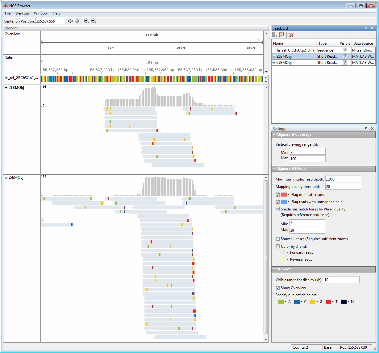Collapse the s5BMObj track in browser
Image resolution: width=379 pixels, height=353 pixels.
click(6, 177)
